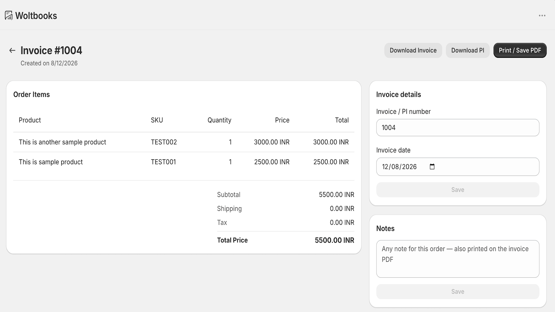Click Print / Save PDF button
The height and width of the screenshot is (312, 555).
pyautogui.click(x=520, y=50)
